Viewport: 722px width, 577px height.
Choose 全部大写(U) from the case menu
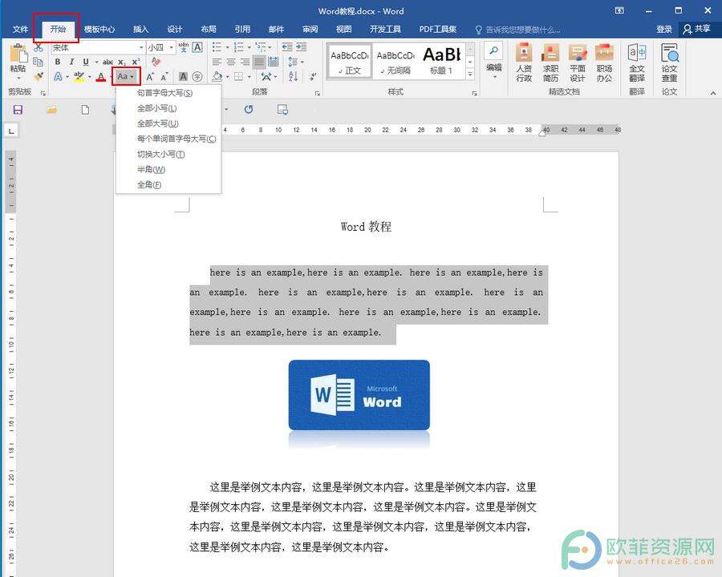click(x=168, y=123)
